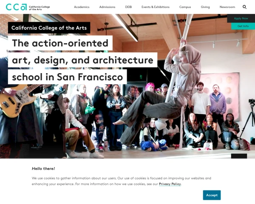This screenshot has width=255, height=204.
Task: Expand the Campus navigation menu
Action: pyautogui.click(x=185, y=7)
